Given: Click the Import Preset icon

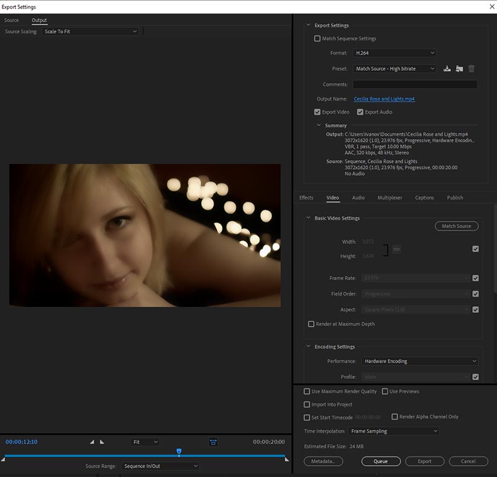Looking at the screenshot, I should tap(459, 68).
